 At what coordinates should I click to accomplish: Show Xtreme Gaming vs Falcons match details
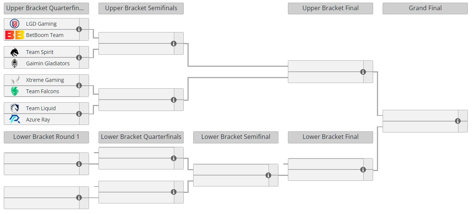79,85
